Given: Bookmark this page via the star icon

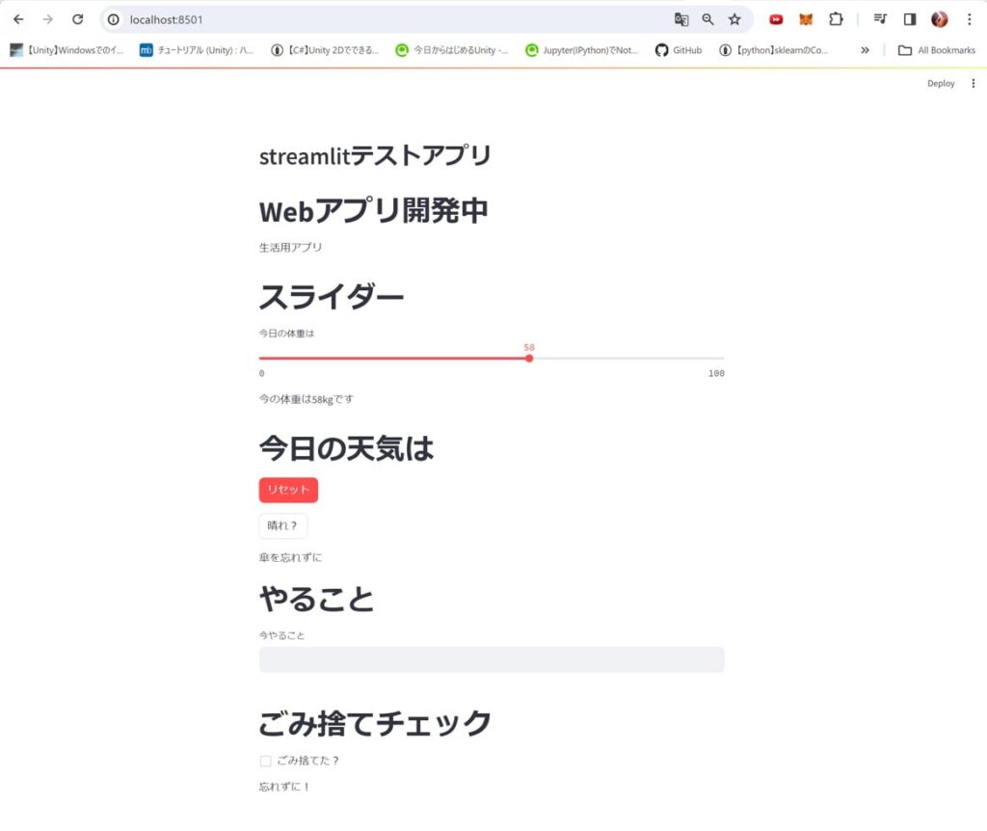Looking at the screenshot, I should pyautogui.click(x=735, y=19).
